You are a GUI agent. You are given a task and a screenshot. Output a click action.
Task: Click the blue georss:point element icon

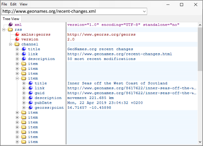point(30,108)
